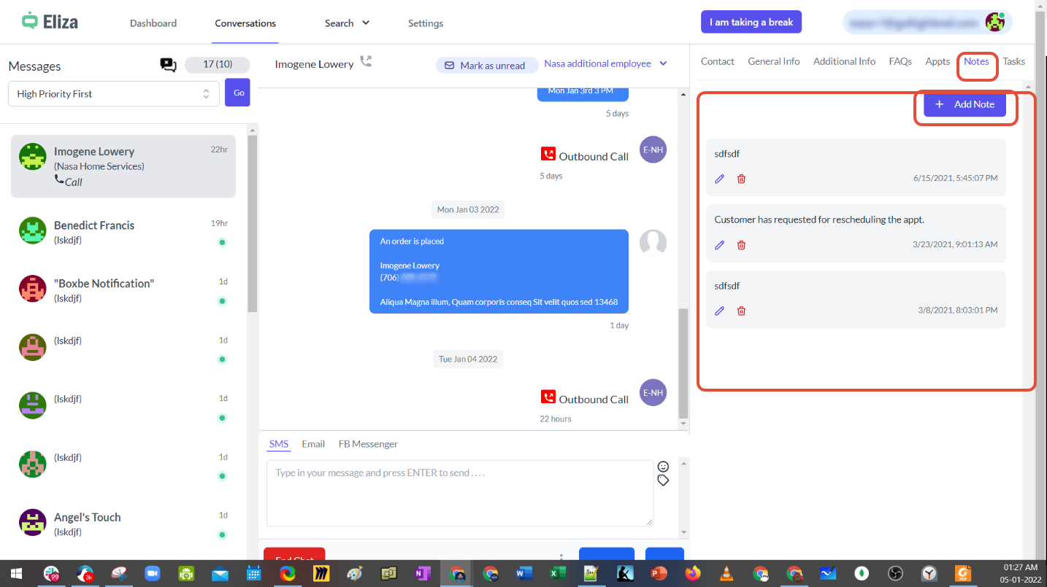Click the tag icon beside message box
This screenshot has width=1047, height=587.
(x=663, y=481)
